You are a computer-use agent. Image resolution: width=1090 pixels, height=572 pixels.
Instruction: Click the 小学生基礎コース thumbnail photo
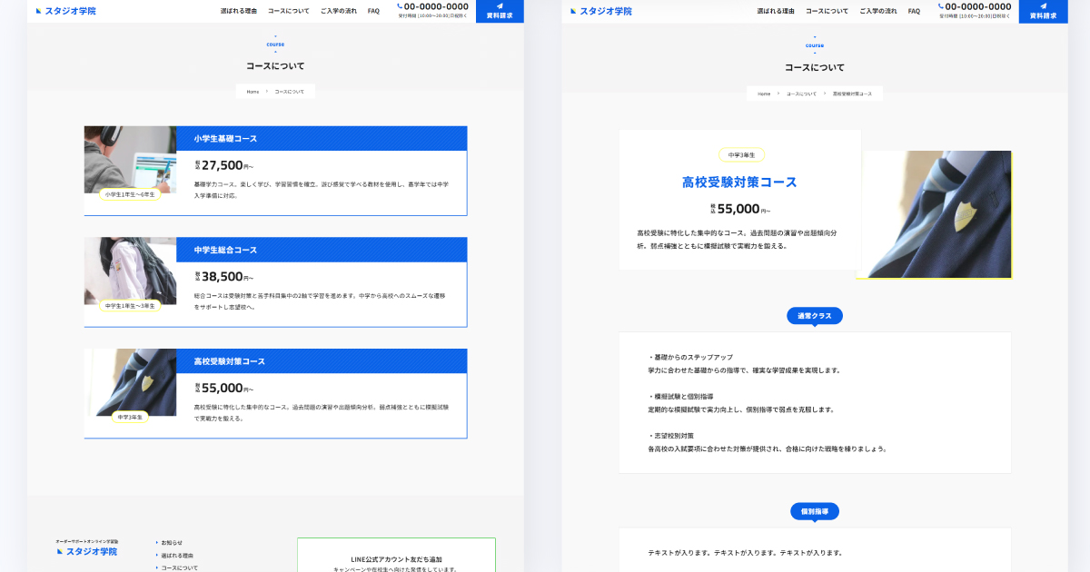131,160
